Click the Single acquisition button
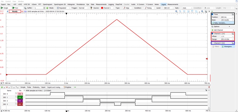238x112 pixels. (x=6, y=8)
